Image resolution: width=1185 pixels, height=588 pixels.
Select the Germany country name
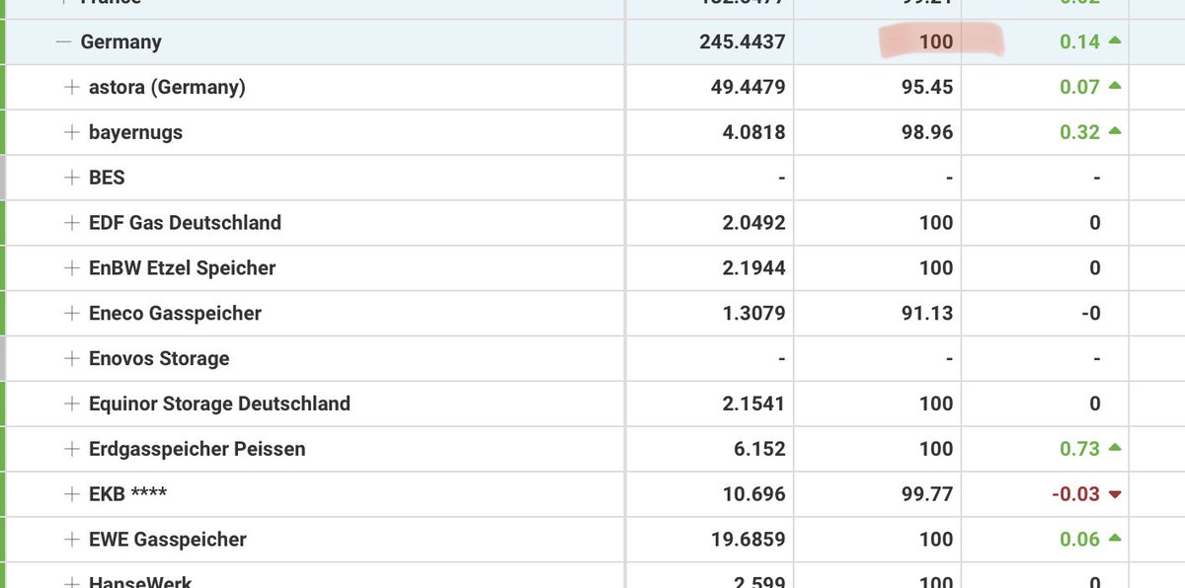click(x=120, y=42)
